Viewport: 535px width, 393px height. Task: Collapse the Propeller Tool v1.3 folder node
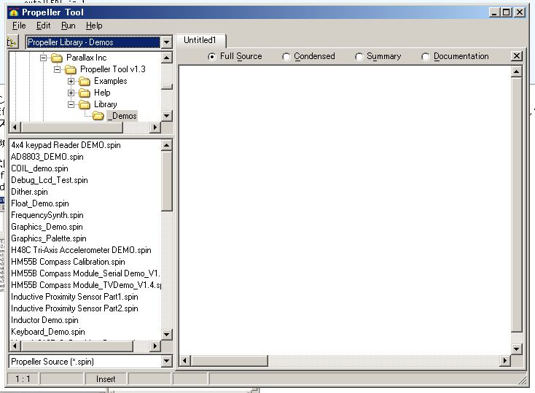pyautogui.click(x=58, y=69)
